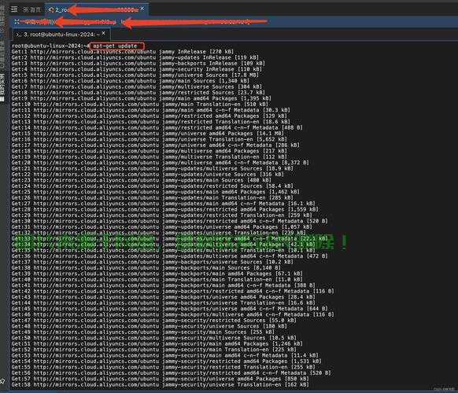Click the fullscreen expand arrows icon
The image size is (458, 393).
click(x=17, y=21)
